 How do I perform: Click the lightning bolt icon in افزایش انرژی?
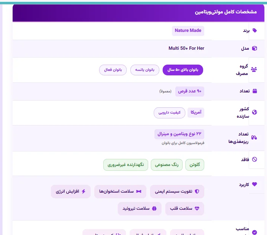click(x=84, y=192)
